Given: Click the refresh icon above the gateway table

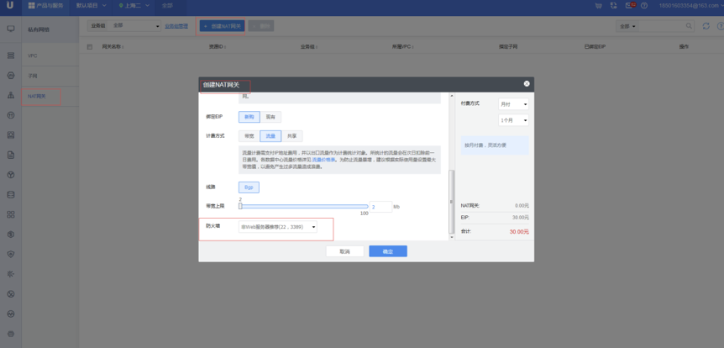Looking at the screenshot, I should [706, 26].
